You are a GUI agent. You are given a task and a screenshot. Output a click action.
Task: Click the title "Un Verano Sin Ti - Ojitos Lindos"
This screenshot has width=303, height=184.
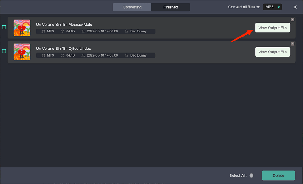click(x=63, y=49)
